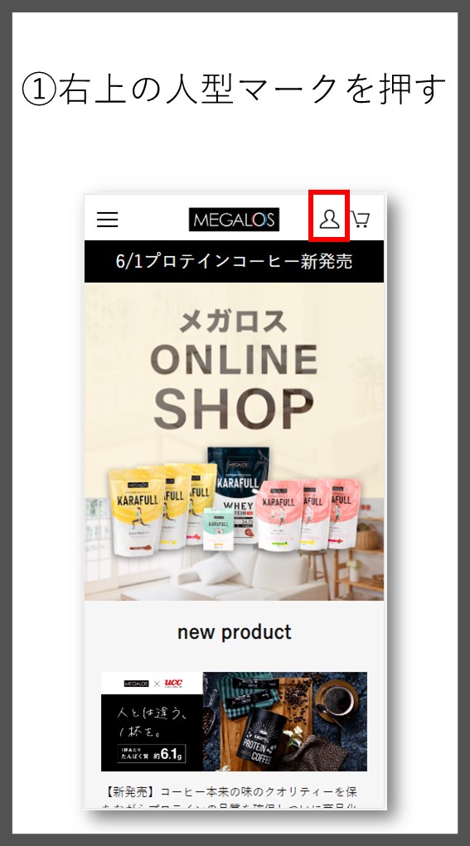
Task: Tap the 6/1プロテインコーヒー新発売 announcement bar
Action: coord(235,261)
